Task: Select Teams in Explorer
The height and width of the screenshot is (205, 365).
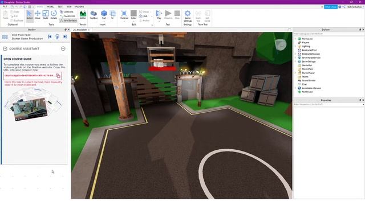Action: click(305, 77)
